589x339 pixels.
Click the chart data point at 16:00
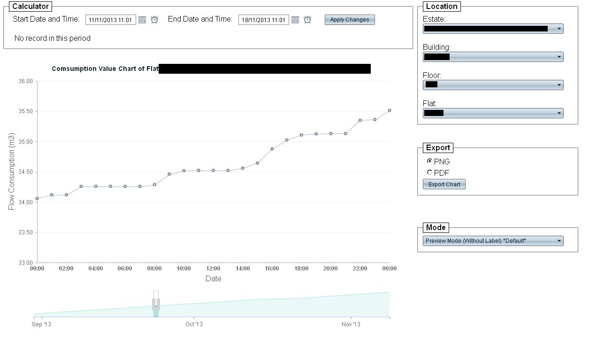[x=272, y=149]
